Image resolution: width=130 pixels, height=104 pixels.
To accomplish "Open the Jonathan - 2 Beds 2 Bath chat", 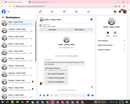I will click(18, 30).
